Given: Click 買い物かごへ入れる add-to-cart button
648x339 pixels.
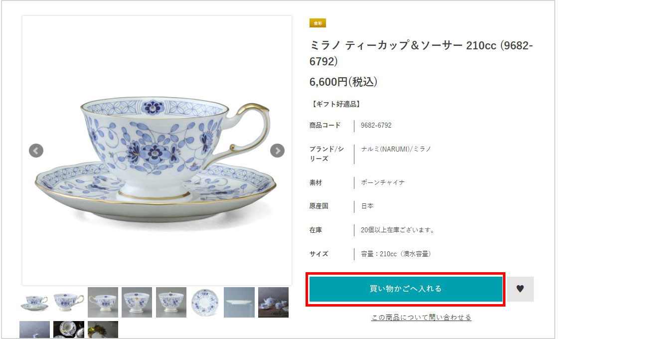Looking at the screenshot, I should tap(405, 289).
